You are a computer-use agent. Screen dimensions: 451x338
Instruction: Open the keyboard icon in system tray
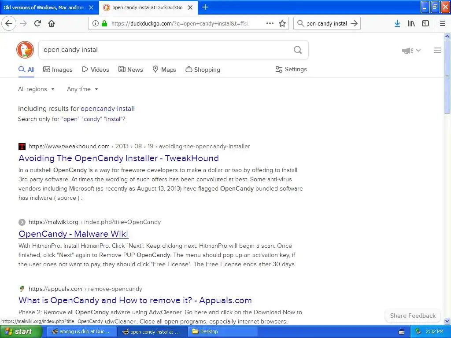pyautogui.click(x=402, y=332)
